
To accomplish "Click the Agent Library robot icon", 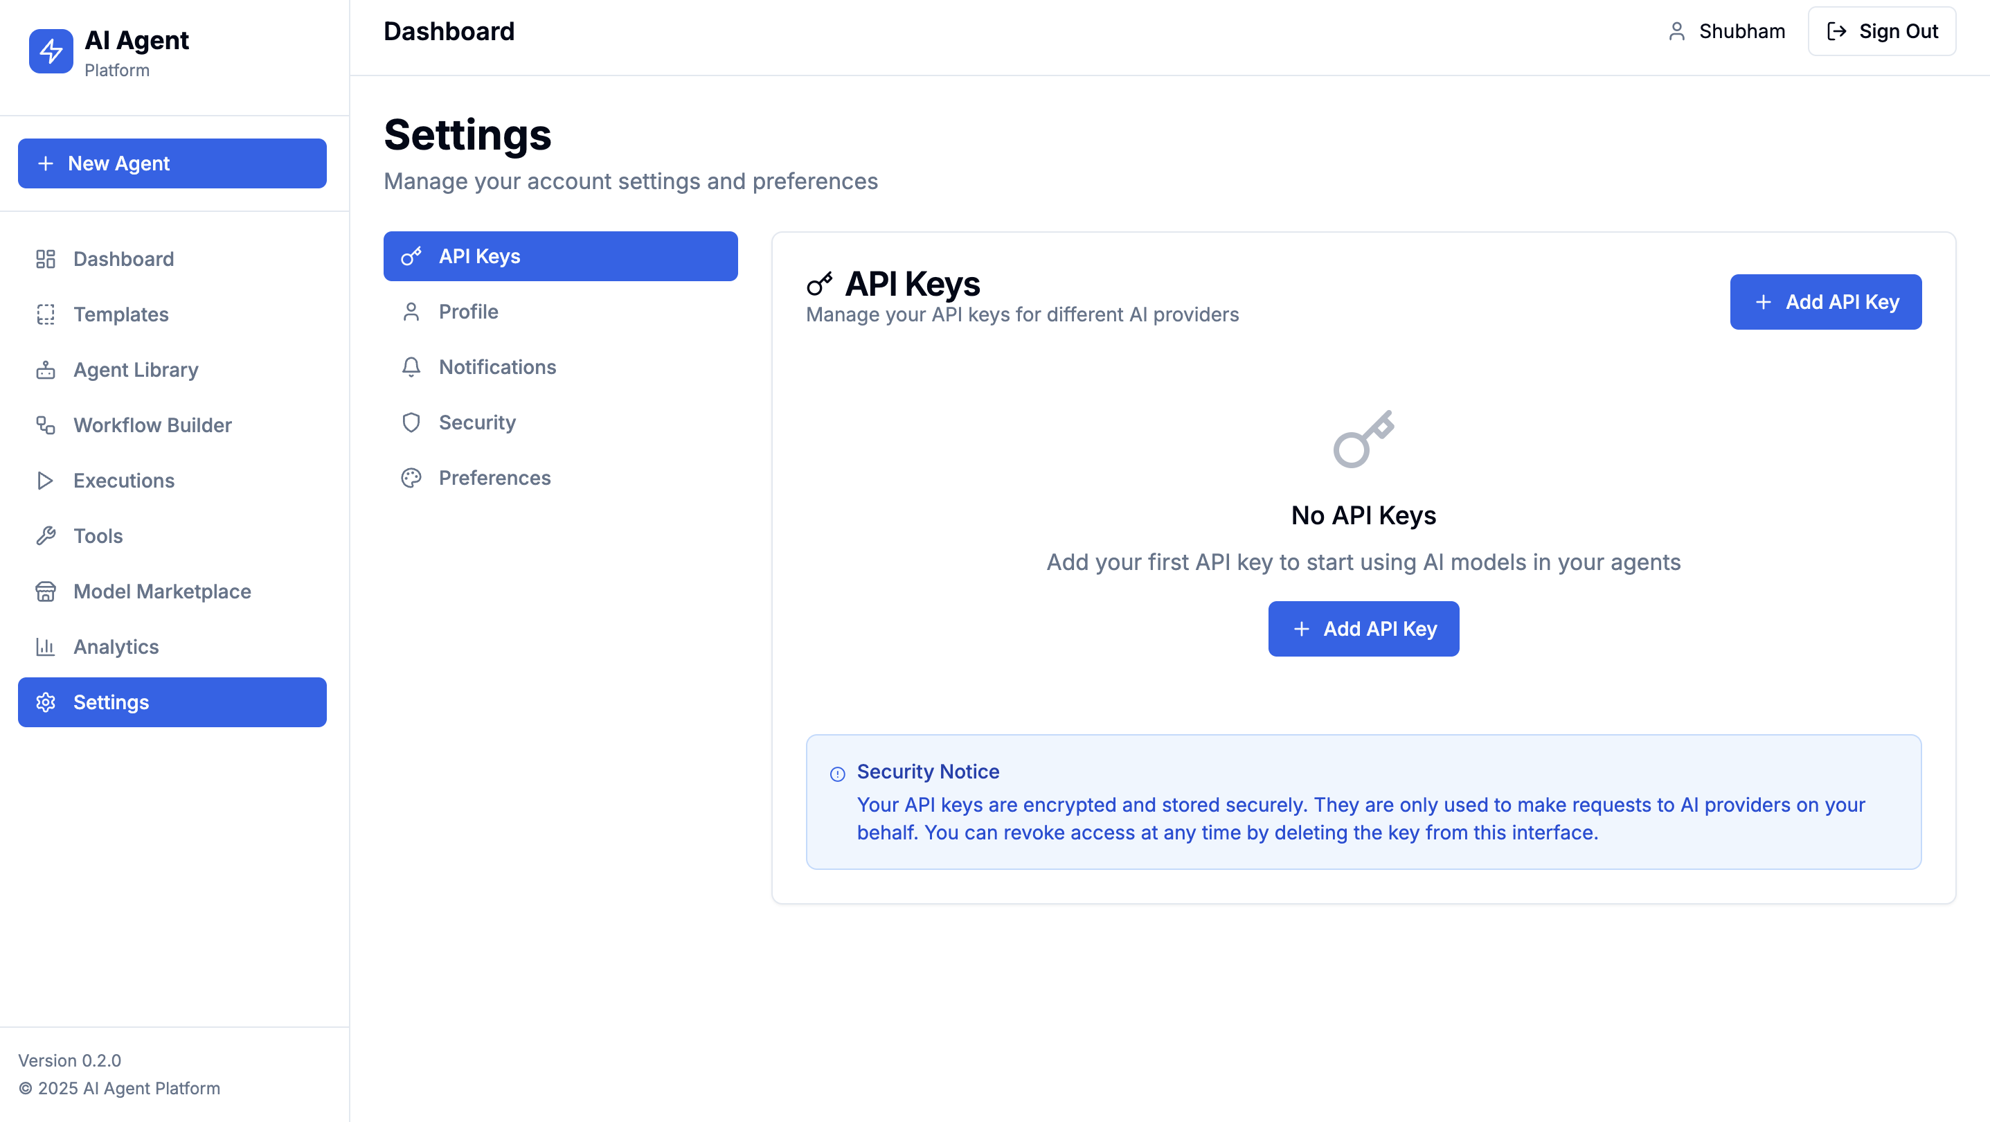I will [x=46, y=370].
